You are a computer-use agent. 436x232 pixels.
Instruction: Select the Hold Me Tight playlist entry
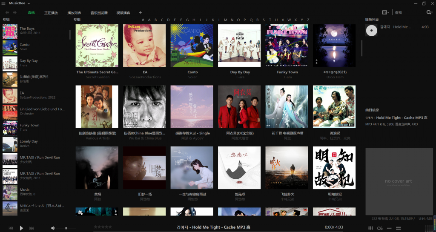(399, 30)
